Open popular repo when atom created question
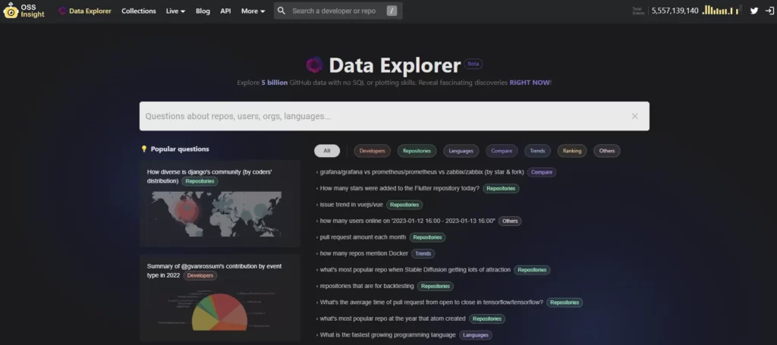Screen dimensions: 777x345 [x=392, y=318]
